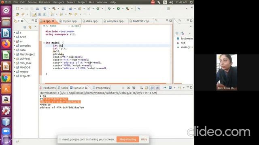
Task: Expand the Arith project node
Action: tap(15, 37)
